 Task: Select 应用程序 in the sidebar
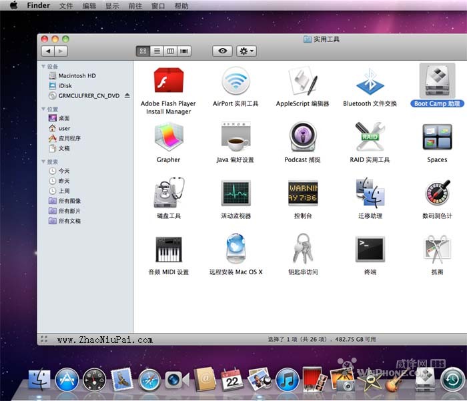pyautogui.click(x=69, y=139)
